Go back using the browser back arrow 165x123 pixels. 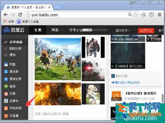coord(6,15)
